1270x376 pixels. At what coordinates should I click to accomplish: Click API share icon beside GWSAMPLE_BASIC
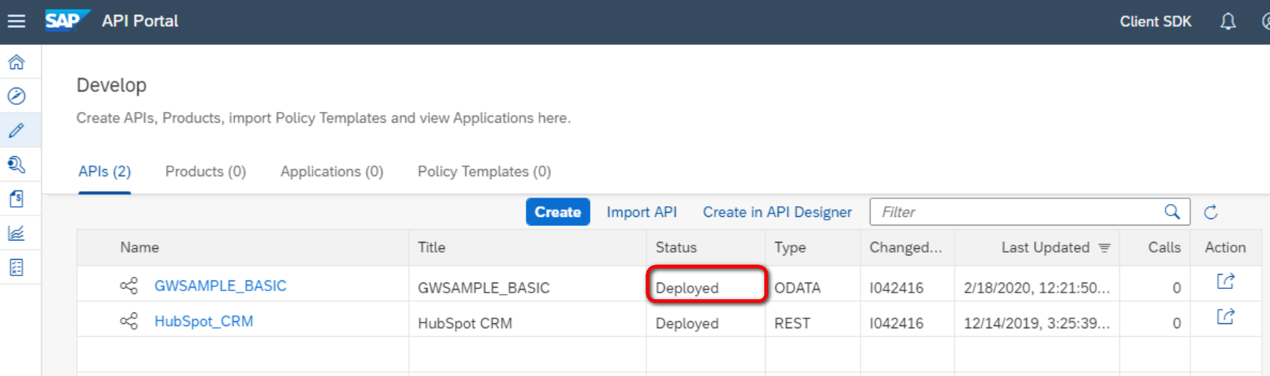point(129,286)
